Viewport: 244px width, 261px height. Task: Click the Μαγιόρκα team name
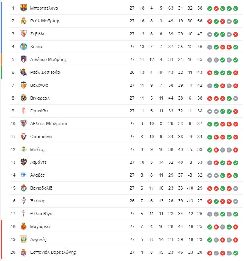(x=40, y=226)
